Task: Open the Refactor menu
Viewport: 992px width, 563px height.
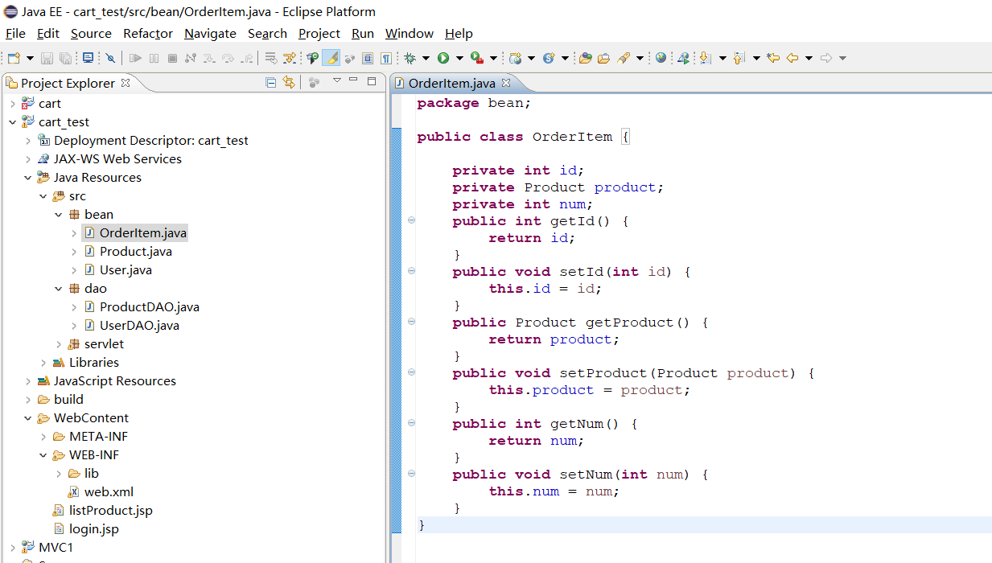Action: point(148,34)
